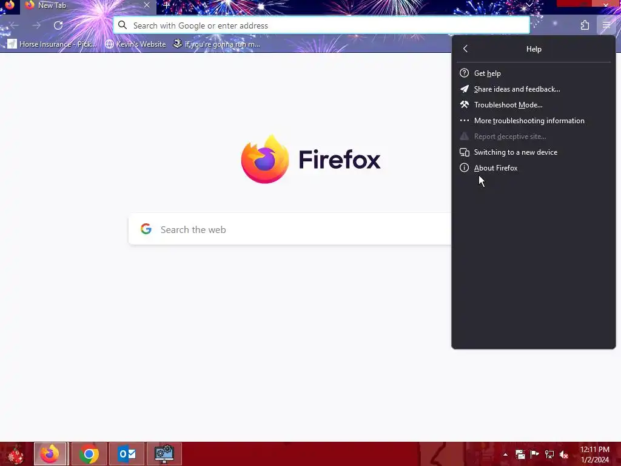Click the paper plane feedback icon
Image resolution: width=621 pixels, height=466 pixels.
pyautogui.click(x=464, y=89)
